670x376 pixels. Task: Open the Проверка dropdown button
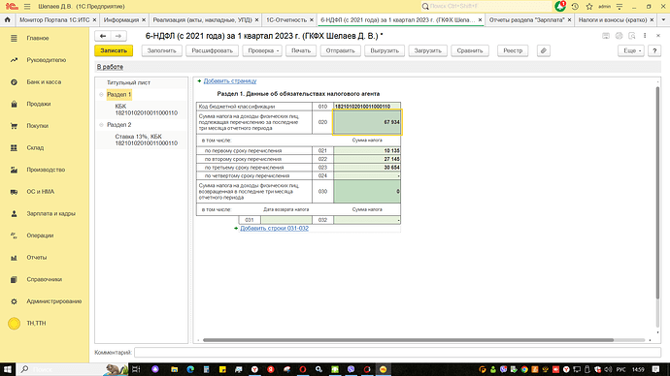[x=262, y=50]
